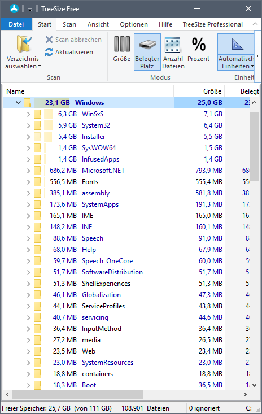Open the TreeSize Professional tab

click(213, 24)
